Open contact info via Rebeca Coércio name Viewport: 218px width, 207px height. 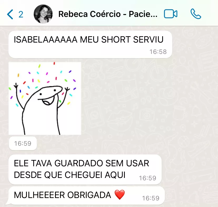[x=108, y=14]
